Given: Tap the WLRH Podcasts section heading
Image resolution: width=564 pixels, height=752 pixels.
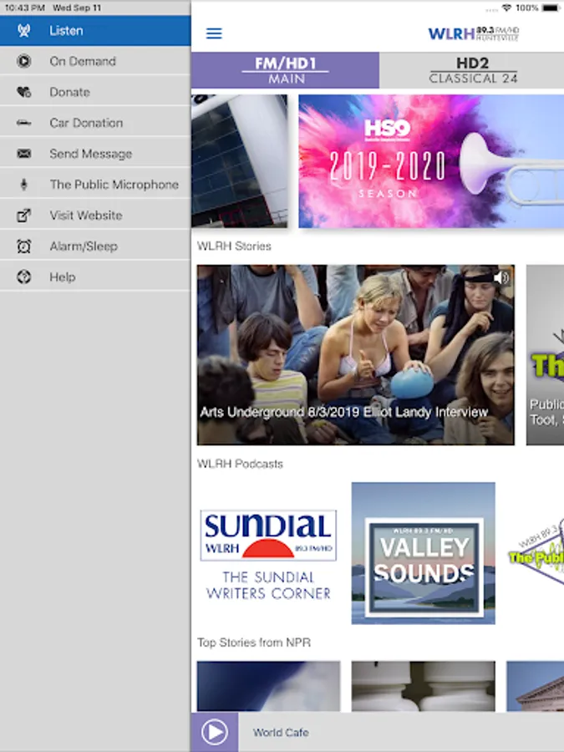Looking at the screenshot, I should 240,464.
